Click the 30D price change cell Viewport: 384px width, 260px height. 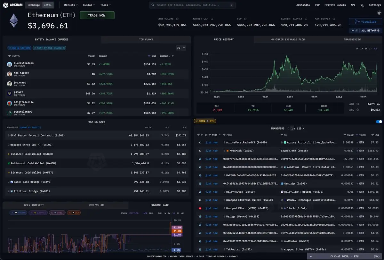[288, 108]
